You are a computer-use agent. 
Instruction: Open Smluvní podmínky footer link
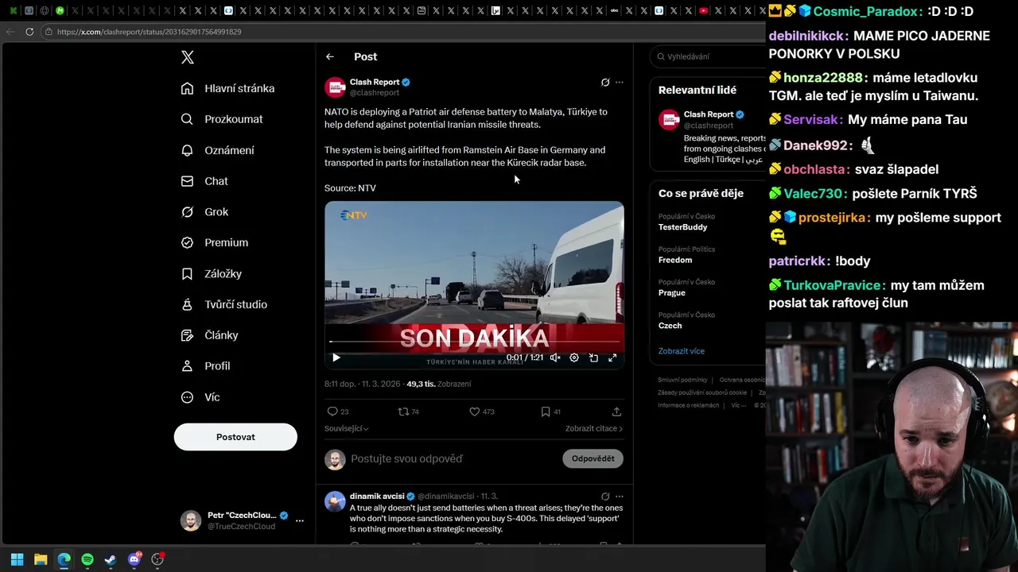(x=682, y=380)
